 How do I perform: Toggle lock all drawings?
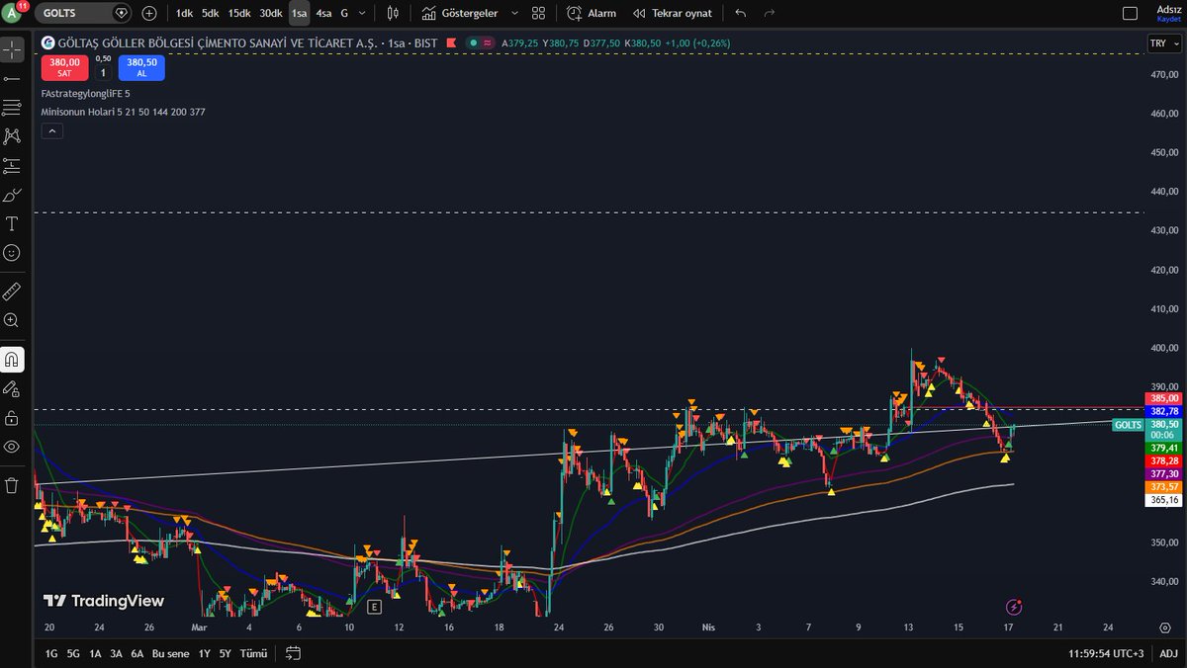(x=12, y=417)
